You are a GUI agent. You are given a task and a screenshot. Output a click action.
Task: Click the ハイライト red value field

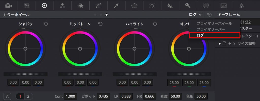pos(122,82)
